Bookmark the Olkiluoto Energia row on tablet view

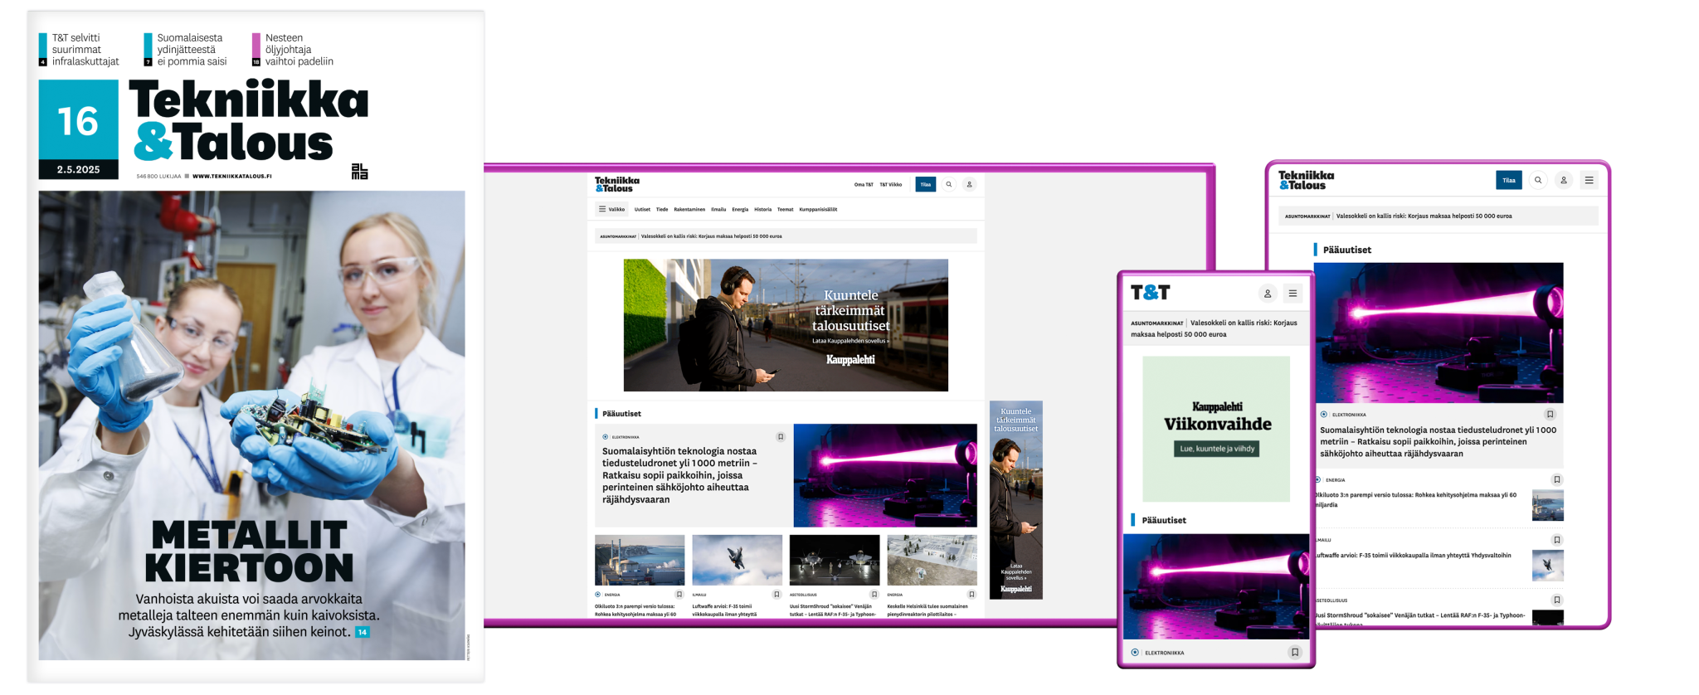[1557, 479]
